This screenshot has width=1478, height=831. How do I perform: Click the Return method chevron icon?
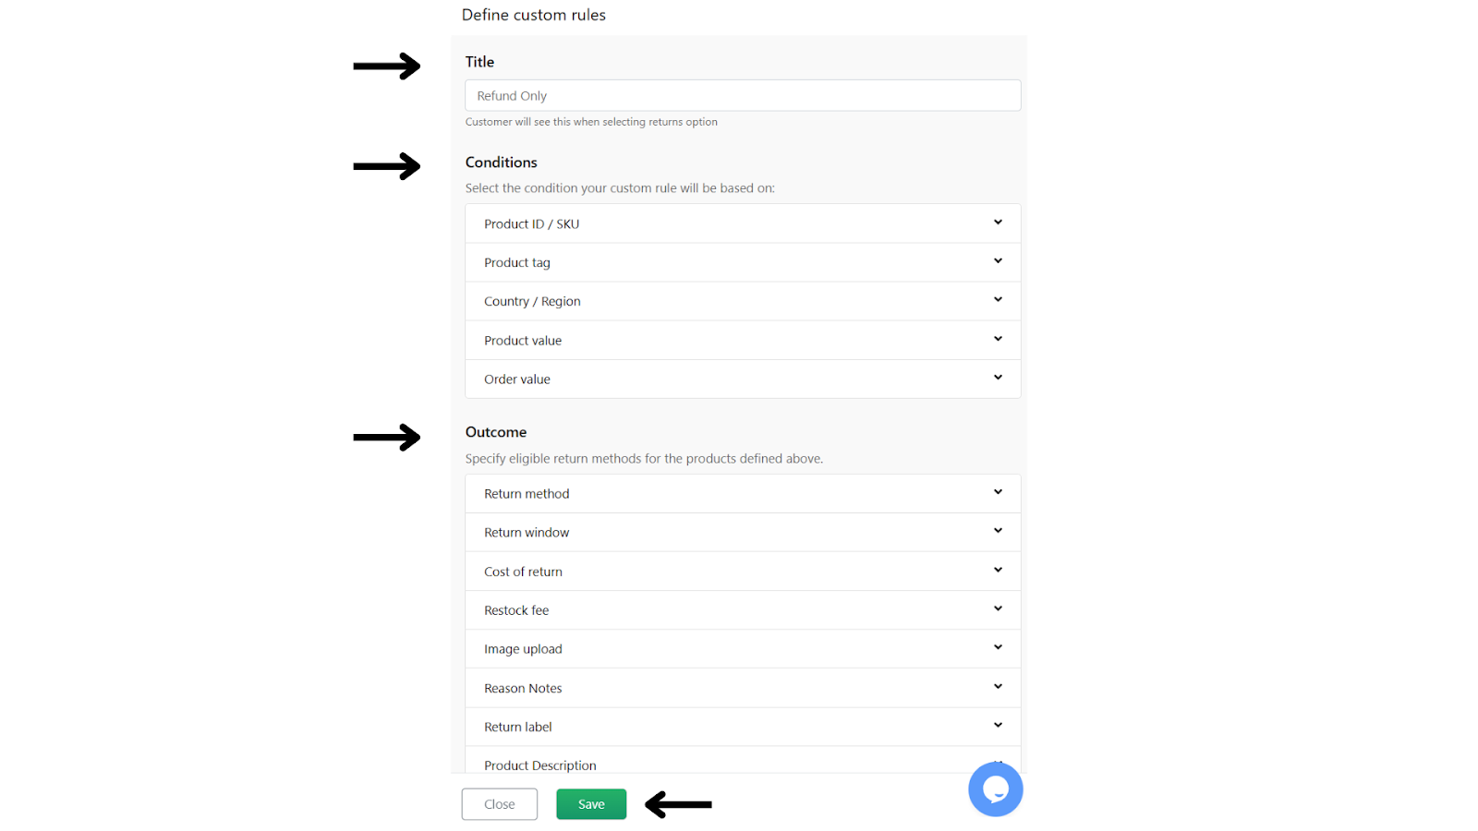[998, 492]
